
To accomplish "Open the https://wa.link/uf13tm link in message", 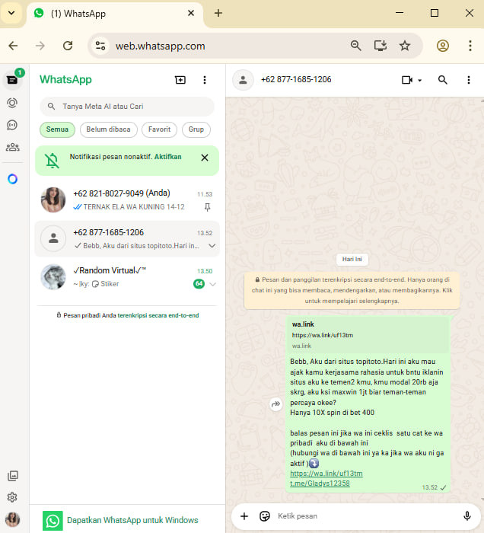I will tap(326, 473).
